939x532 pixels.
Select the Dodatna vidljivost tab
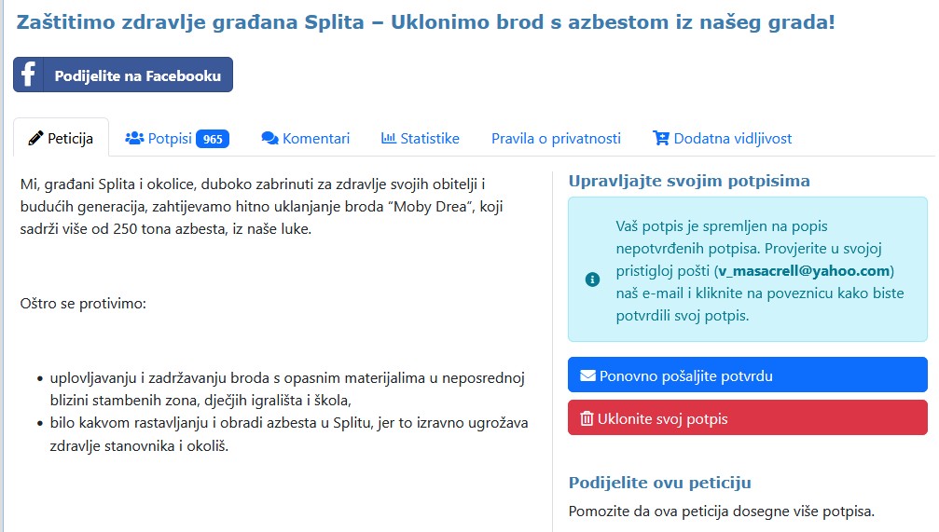coord(723,138)
